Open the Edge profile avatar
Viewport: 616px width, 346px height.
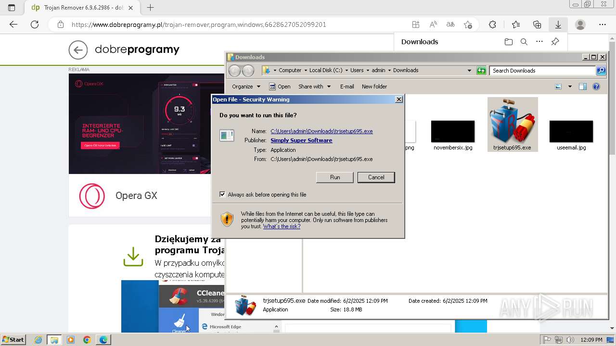(580, 25)
